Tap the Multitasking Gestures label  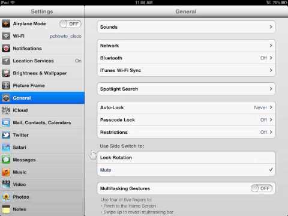click(x=125, y=188)
